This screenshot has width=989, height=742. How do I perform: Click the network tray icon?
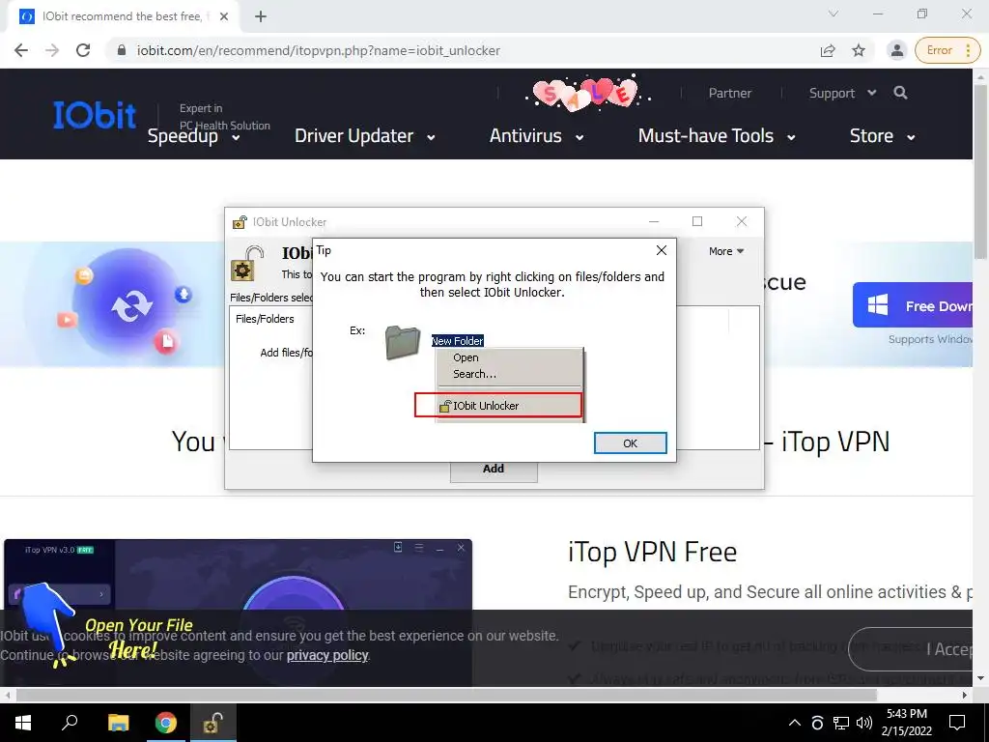(841, 723)
